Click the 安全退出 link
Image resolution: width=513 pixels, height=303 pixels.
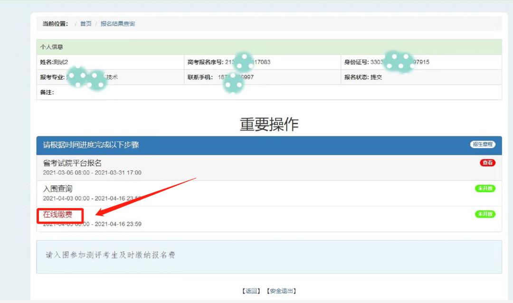click(281, 291)
